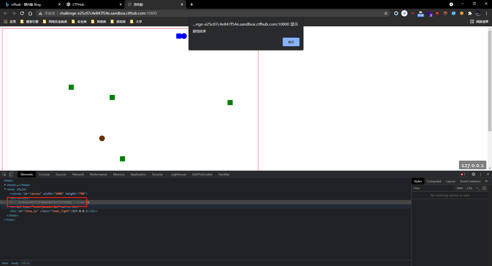Open the Extensions puzzle icon
This screenshot has height=266, width=492.
click(x=470, y=13)
